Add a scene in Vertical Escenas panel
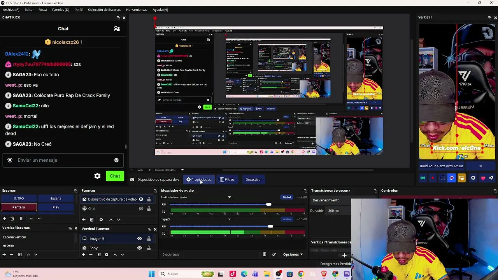Image resolution: width=498 pixels, height=280 pixels. tap(4, 255)
